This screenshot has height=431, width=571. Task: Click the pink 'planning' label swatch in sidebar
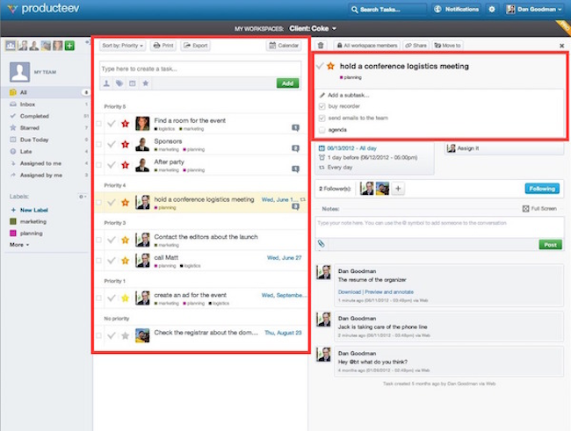13,233
